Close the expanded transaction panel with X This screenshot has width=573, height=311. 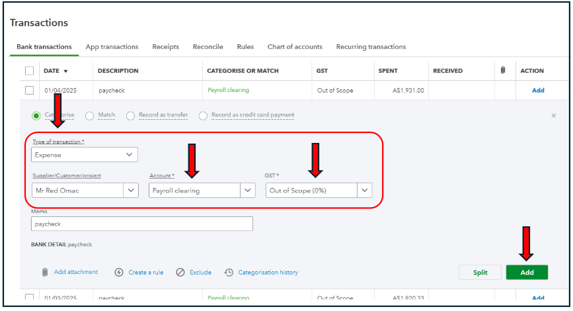(x=554, y=116)
